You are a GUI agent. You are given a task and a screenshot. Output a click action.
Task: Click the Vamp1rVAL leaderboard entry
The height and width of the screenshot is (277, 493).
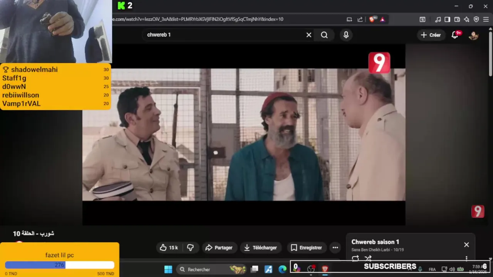pyautogui.click(x=55, y=103)
